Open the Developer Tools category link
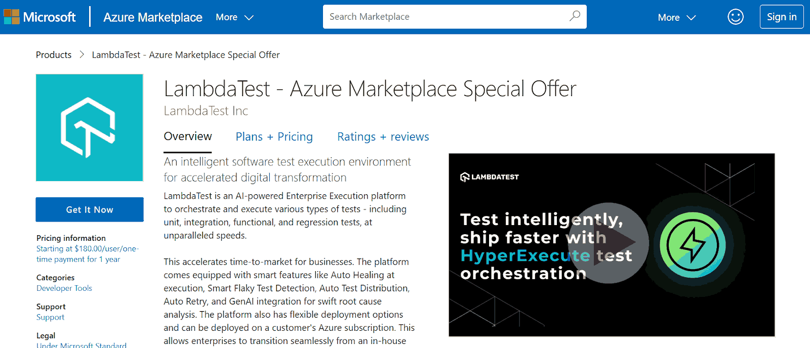This screenshot has width=810, height=348. pos(64,288)
